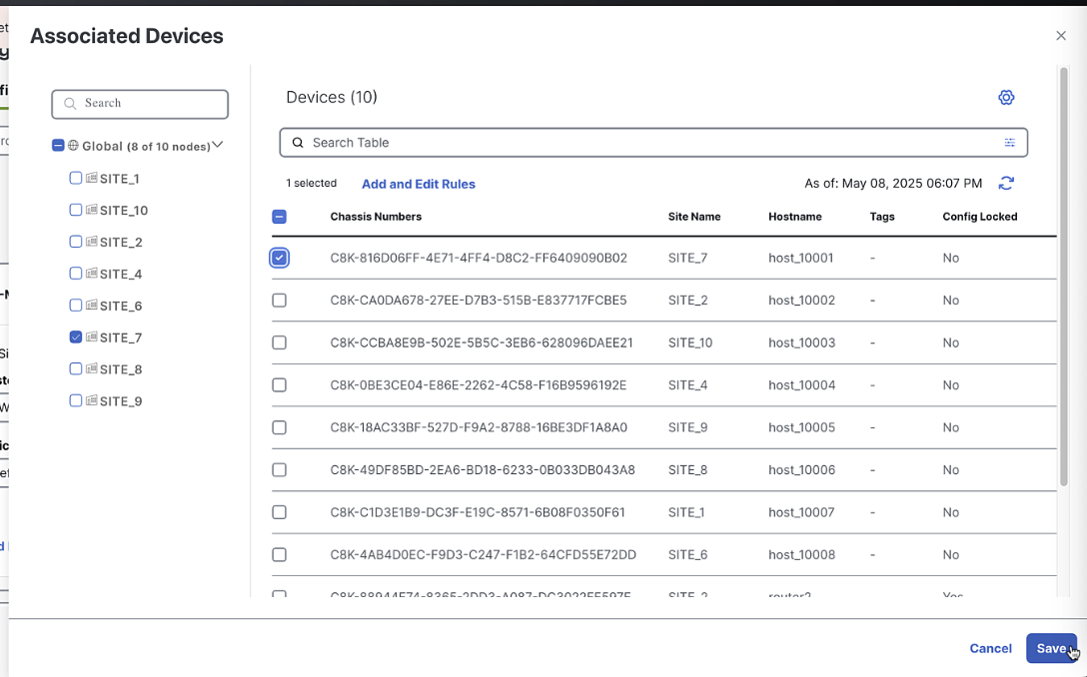Select the host_10008 row checkbox
The image size is (1087, 677).
coord(280,555)
